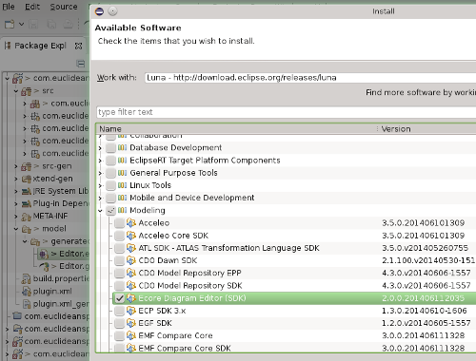Click the Ecore Diagram Editor feature icon
This screenshot has width=476, height=361.
(131, 298)
